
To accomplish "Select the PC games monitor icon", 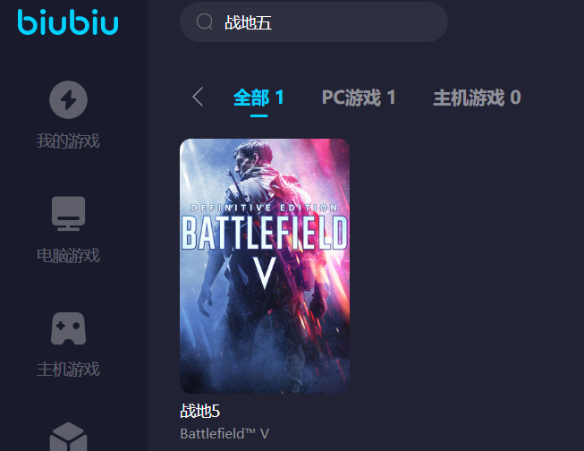I will tap(69, 214).
